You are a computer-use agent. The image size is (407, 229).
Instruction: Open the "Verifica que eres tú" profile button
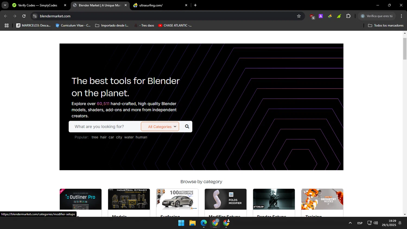[x=377, y=16]
